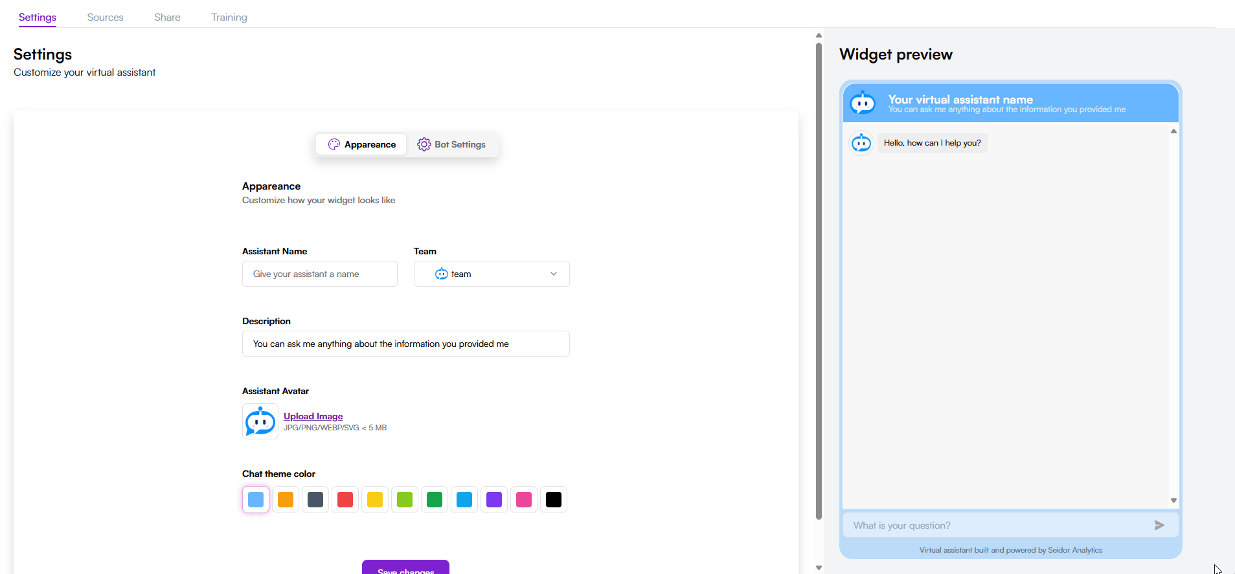The image size is (1235, 574).
Task: Expand the Team dropdown chevron
Action: tap(554, 274)
